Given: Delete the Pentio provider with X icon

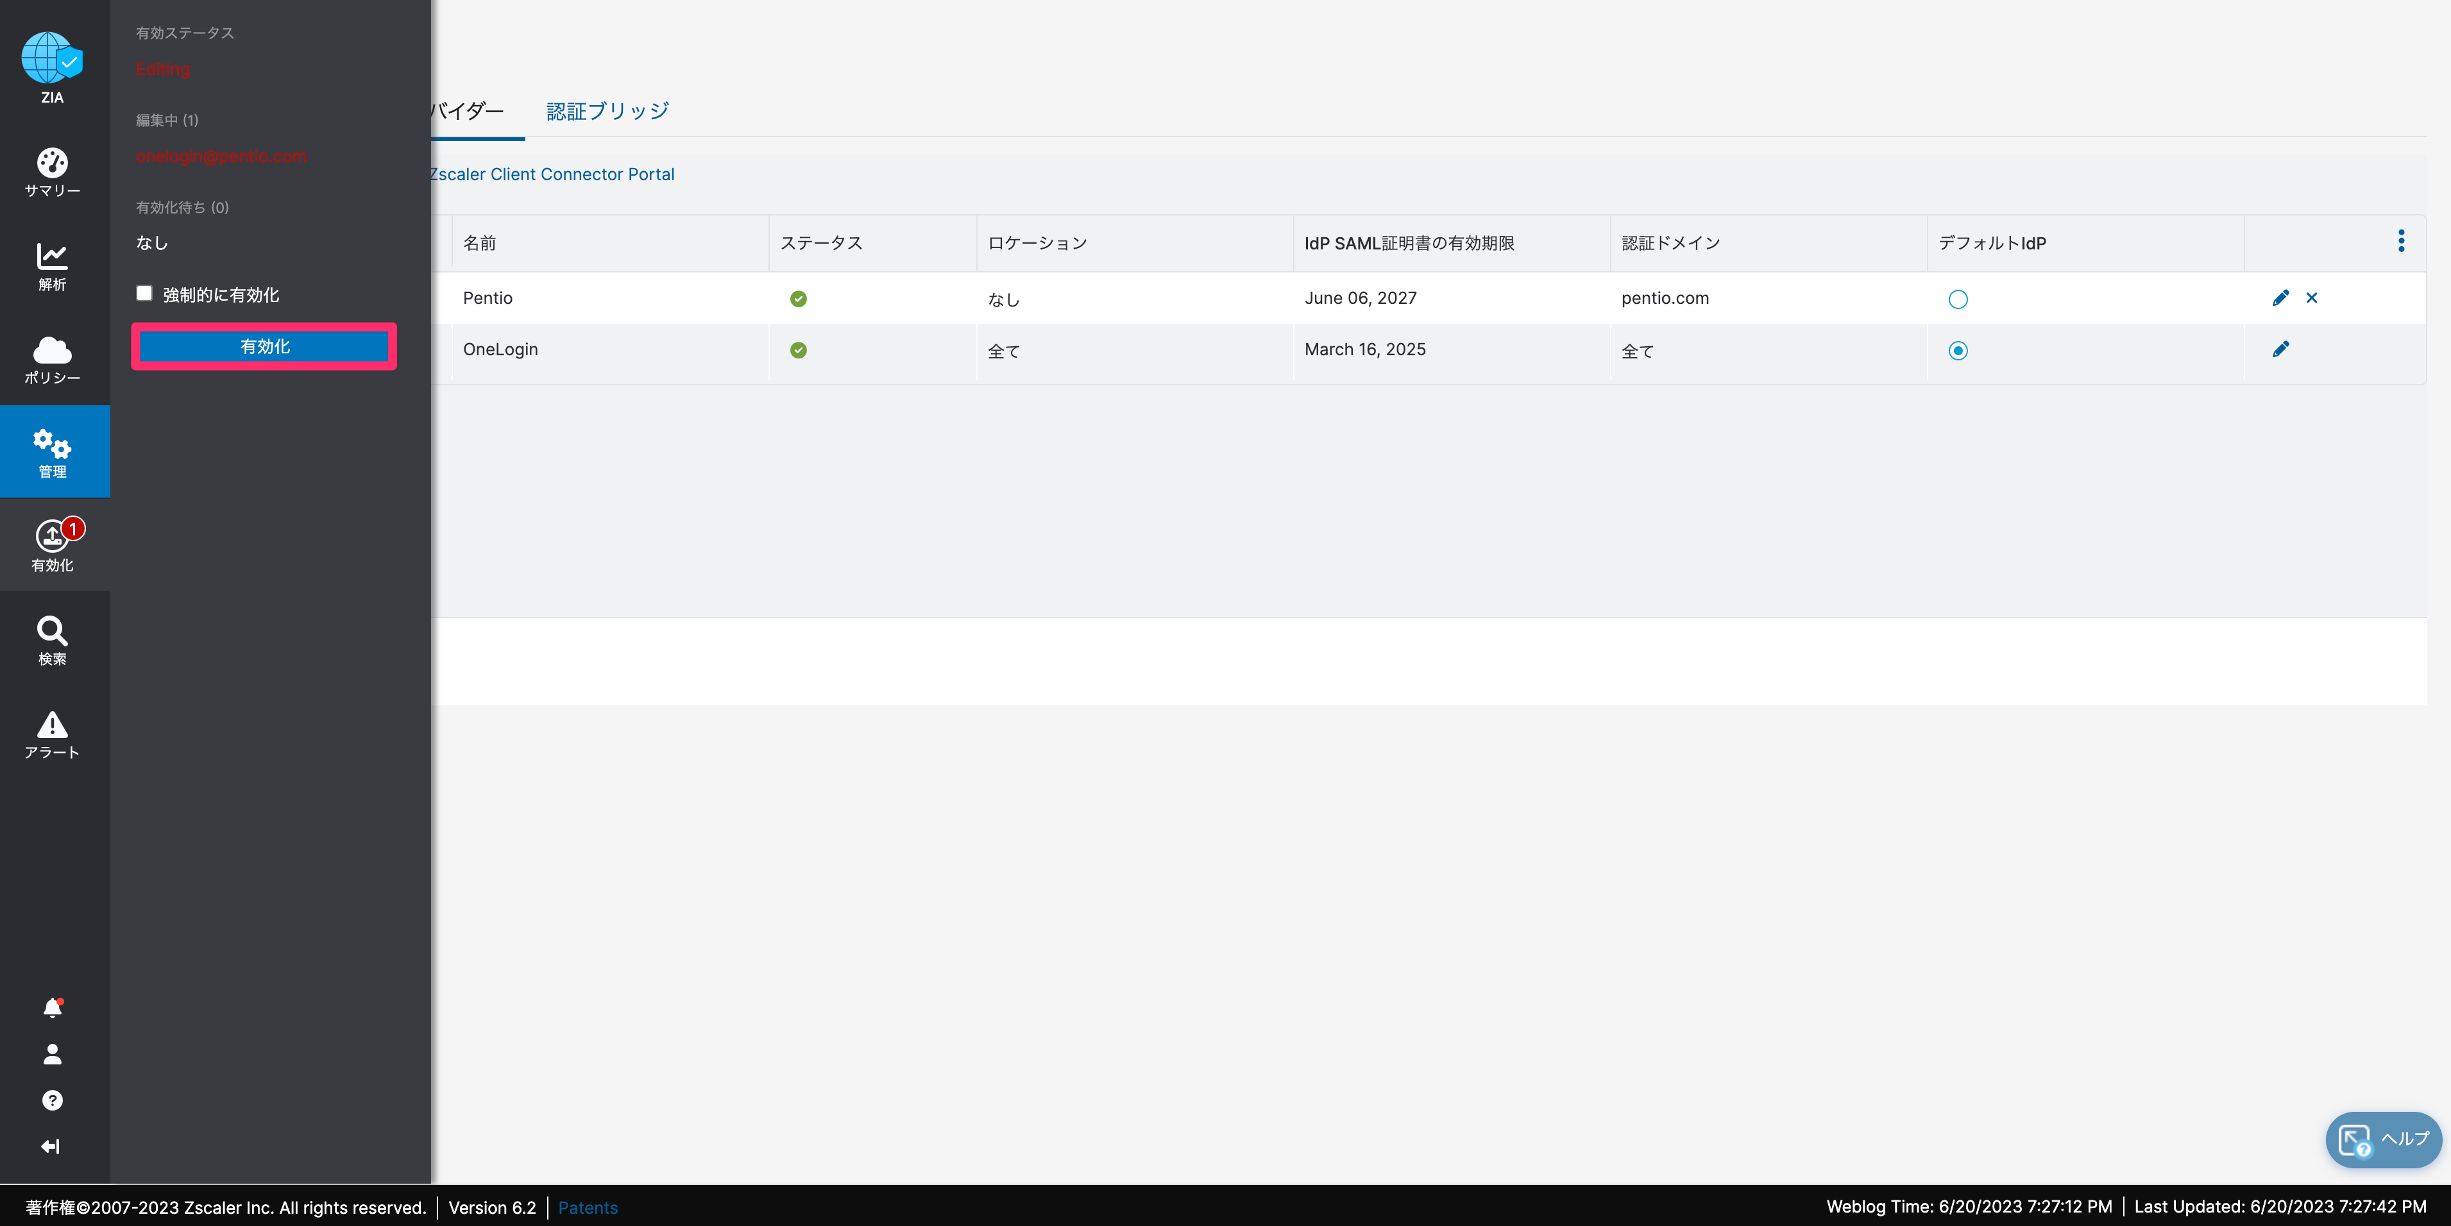Looking at the screenshot, I should (2312, 298).
